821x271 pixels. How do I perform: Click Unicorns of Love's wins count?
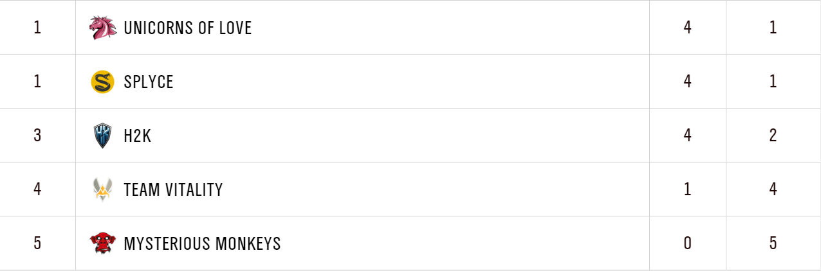[x=688, y=28]
